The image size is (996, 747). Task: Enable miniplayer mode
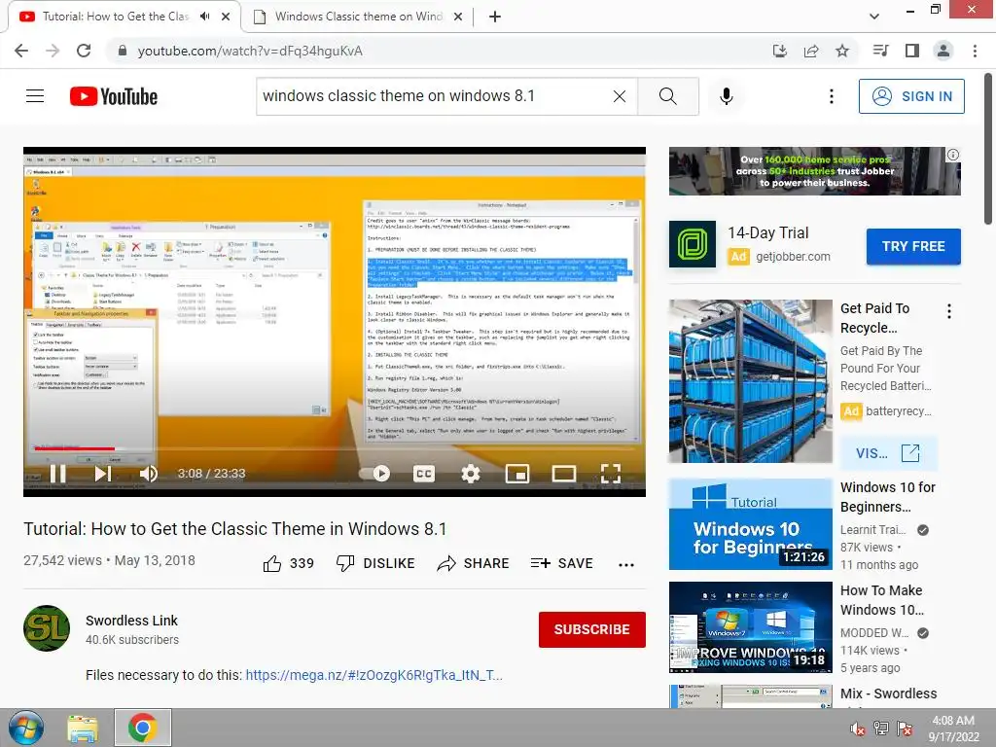pyautogui.click(x=517, y=474)
